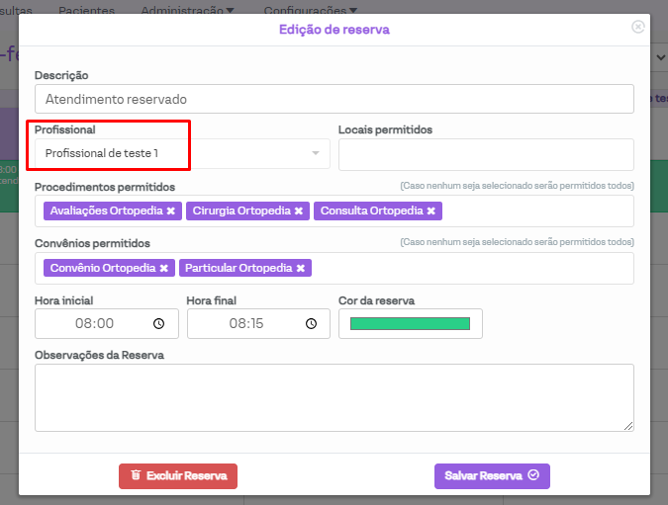Viewport: 668px width, 505px height.
Task: Pick the green Cor da reserva swatch
Action: [x=410, y=324]
